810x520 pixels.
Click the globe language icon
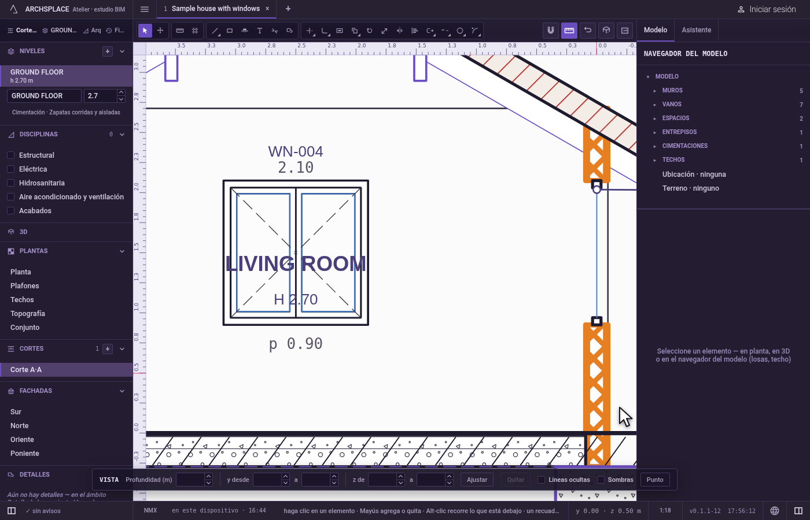point(775,511)
